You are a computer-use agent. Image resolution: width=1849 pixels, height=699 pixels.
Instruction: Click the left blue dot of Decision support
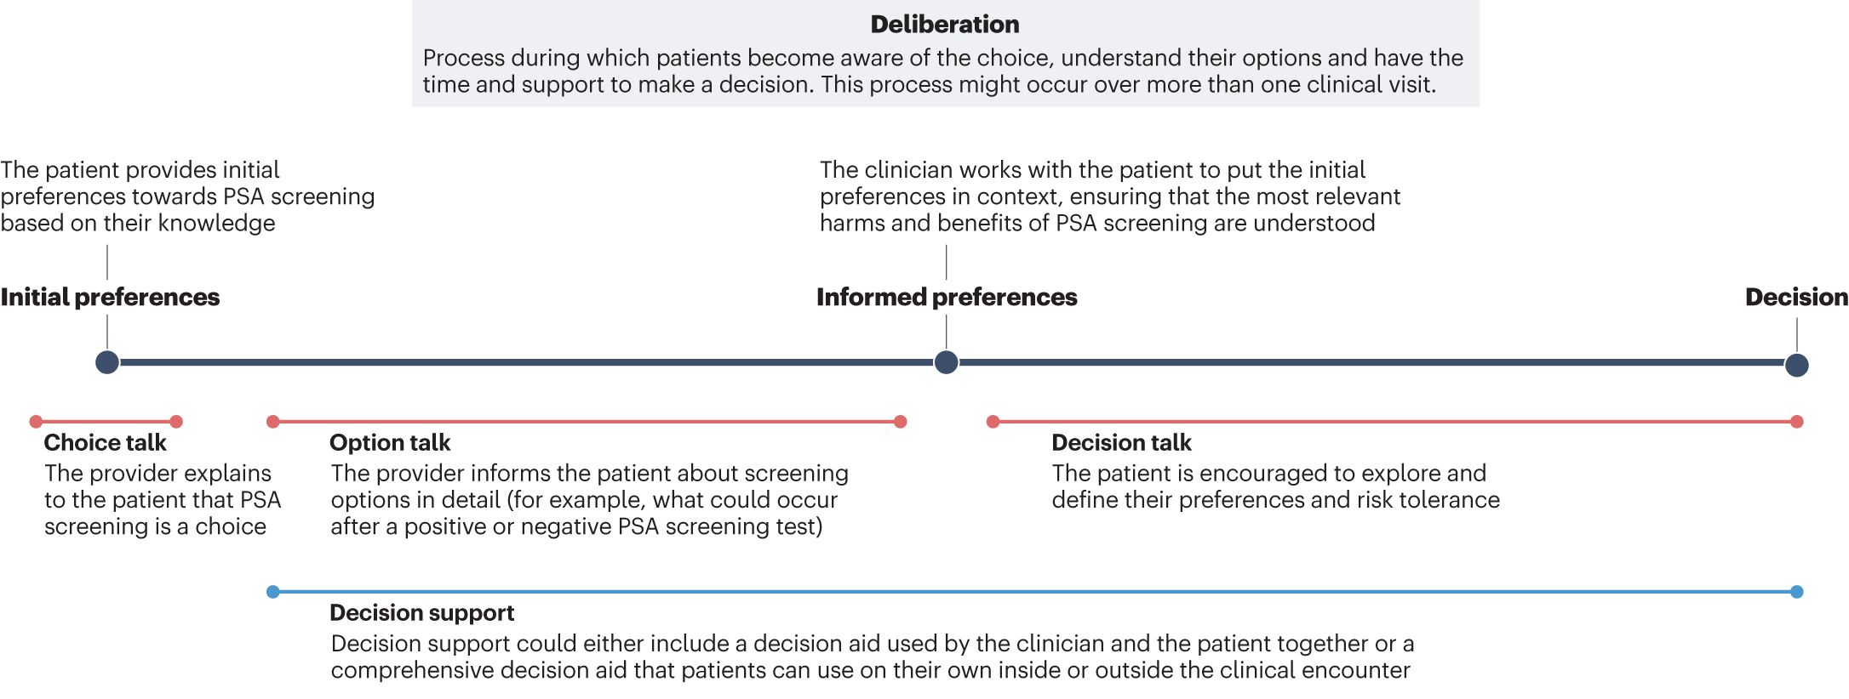273,592
